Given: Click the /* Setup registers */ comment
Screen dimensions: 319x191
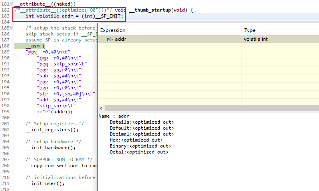Looking at the screenshot, I should click(55, 124).
